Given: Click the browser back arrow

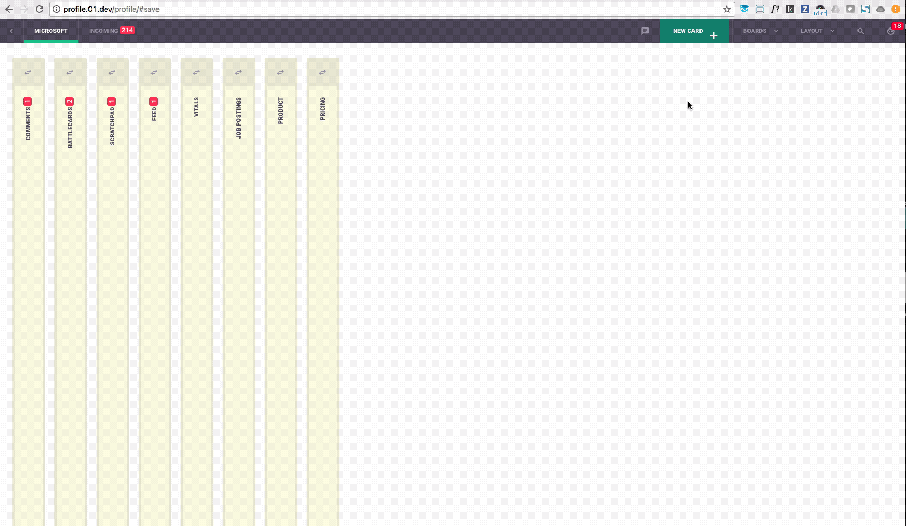Looking at the screenshot, I should click(9, 9).
